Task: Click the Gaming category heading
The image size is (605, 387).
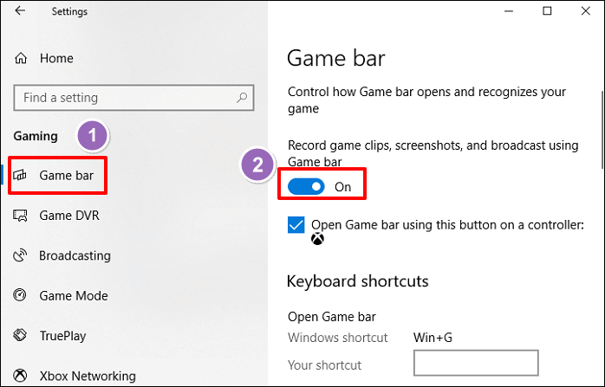Action: [36, 136]
